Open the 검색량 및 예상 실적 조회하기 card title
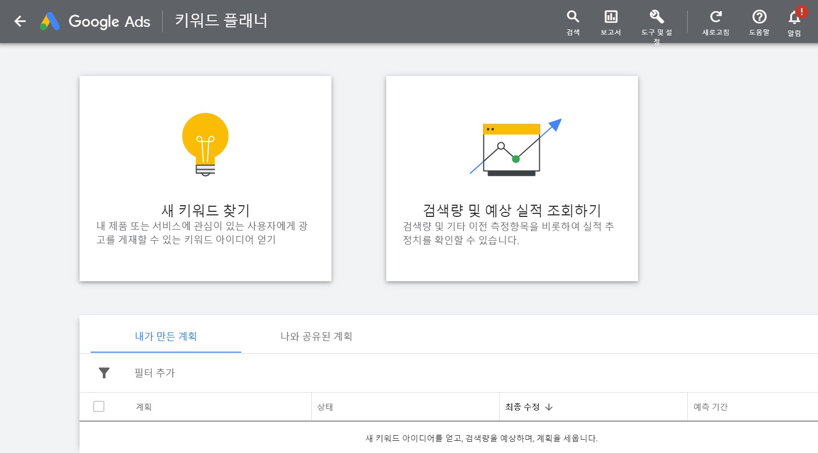This screenshot has height=453, width=818. pos(512,210)
